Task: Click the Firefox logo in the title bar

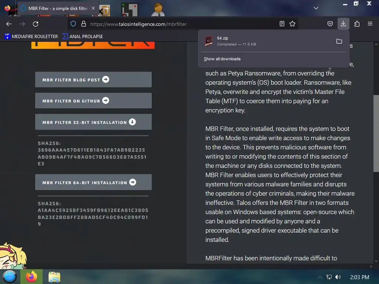Action: (7, 8)
